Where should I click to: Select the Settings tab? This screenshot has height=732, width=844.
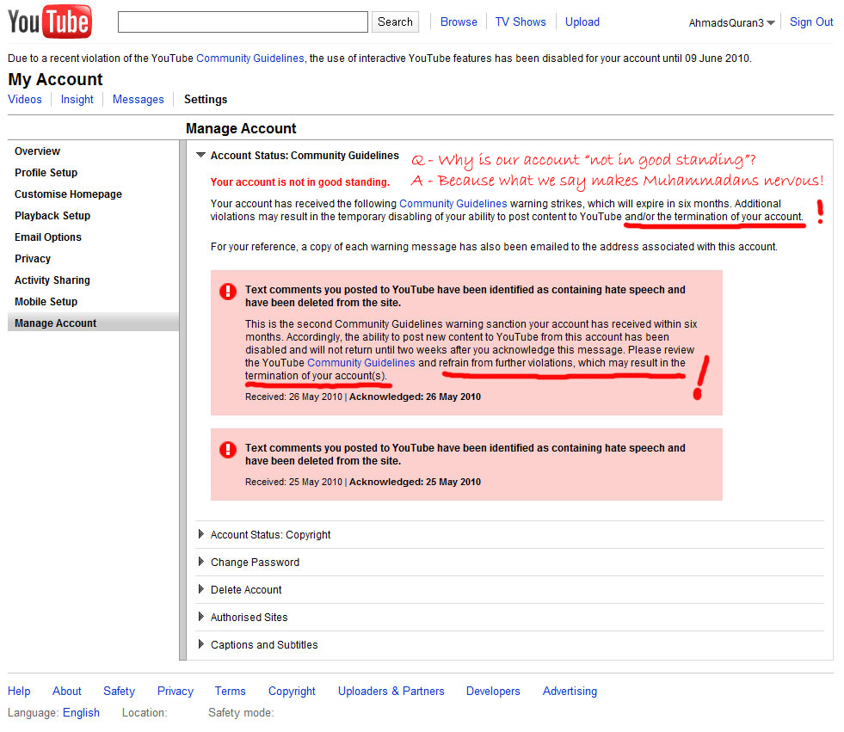pos(206,100)
